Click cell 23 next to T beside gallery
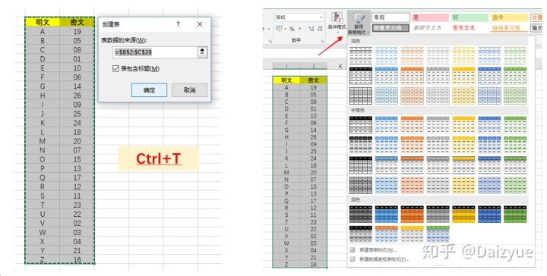Screen dimensions: 547x276 (x=313, y=221)
